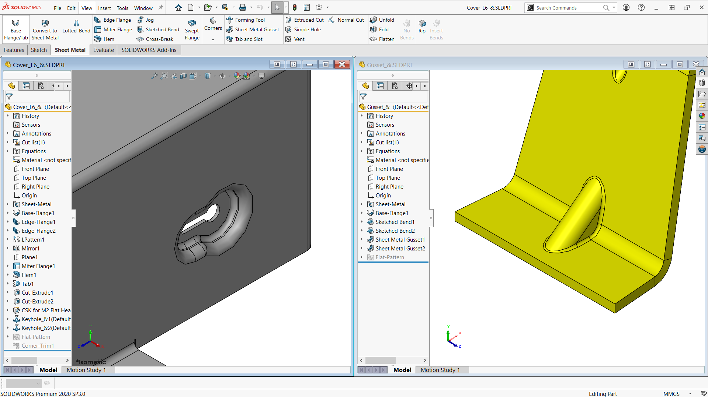Expand the Miter Flange1 feature node
The image size is (708, 397).
coord(7,266)
